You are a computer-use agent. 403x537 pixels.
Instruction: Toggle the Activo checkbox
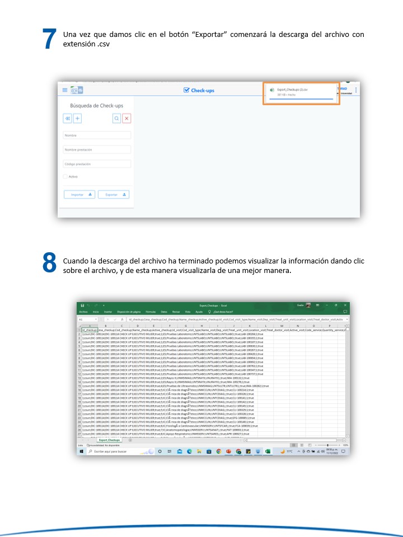pyautogui.click(x=65, y=177)
